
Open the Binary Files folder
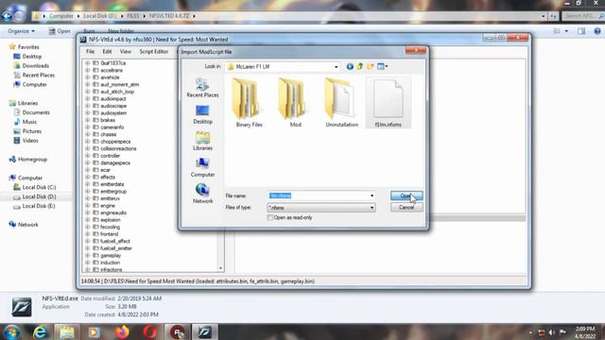click(249, 103)
